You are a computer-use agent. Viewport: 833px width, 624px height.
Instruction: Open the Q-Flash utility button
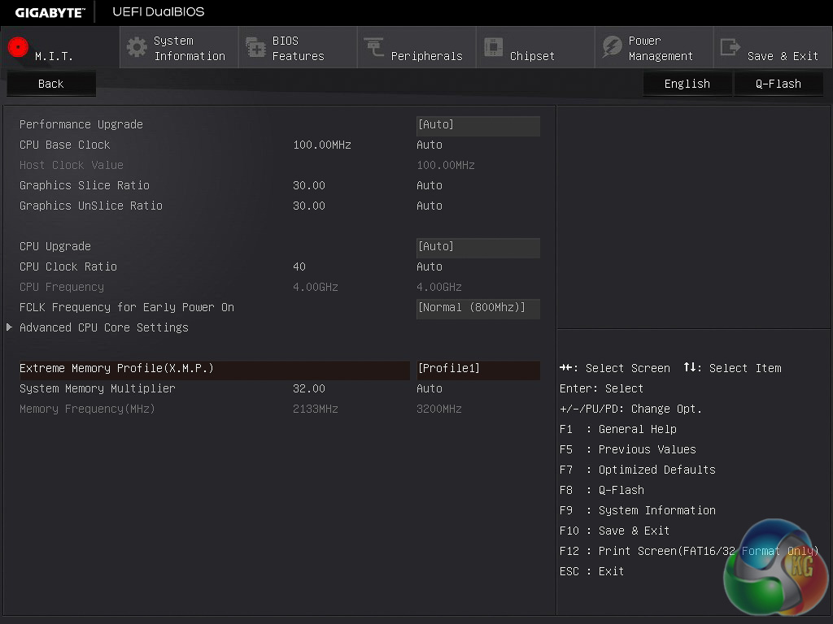[x=778, y=84]
